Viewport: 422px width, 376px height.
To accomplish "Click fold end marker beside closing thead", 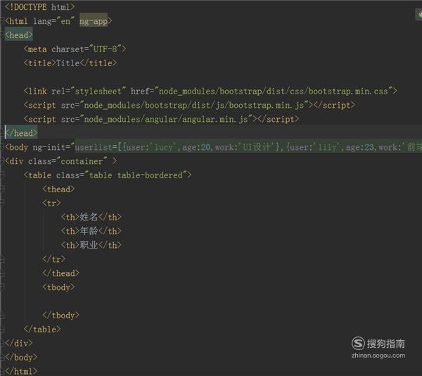I will [x=2, y=273].
